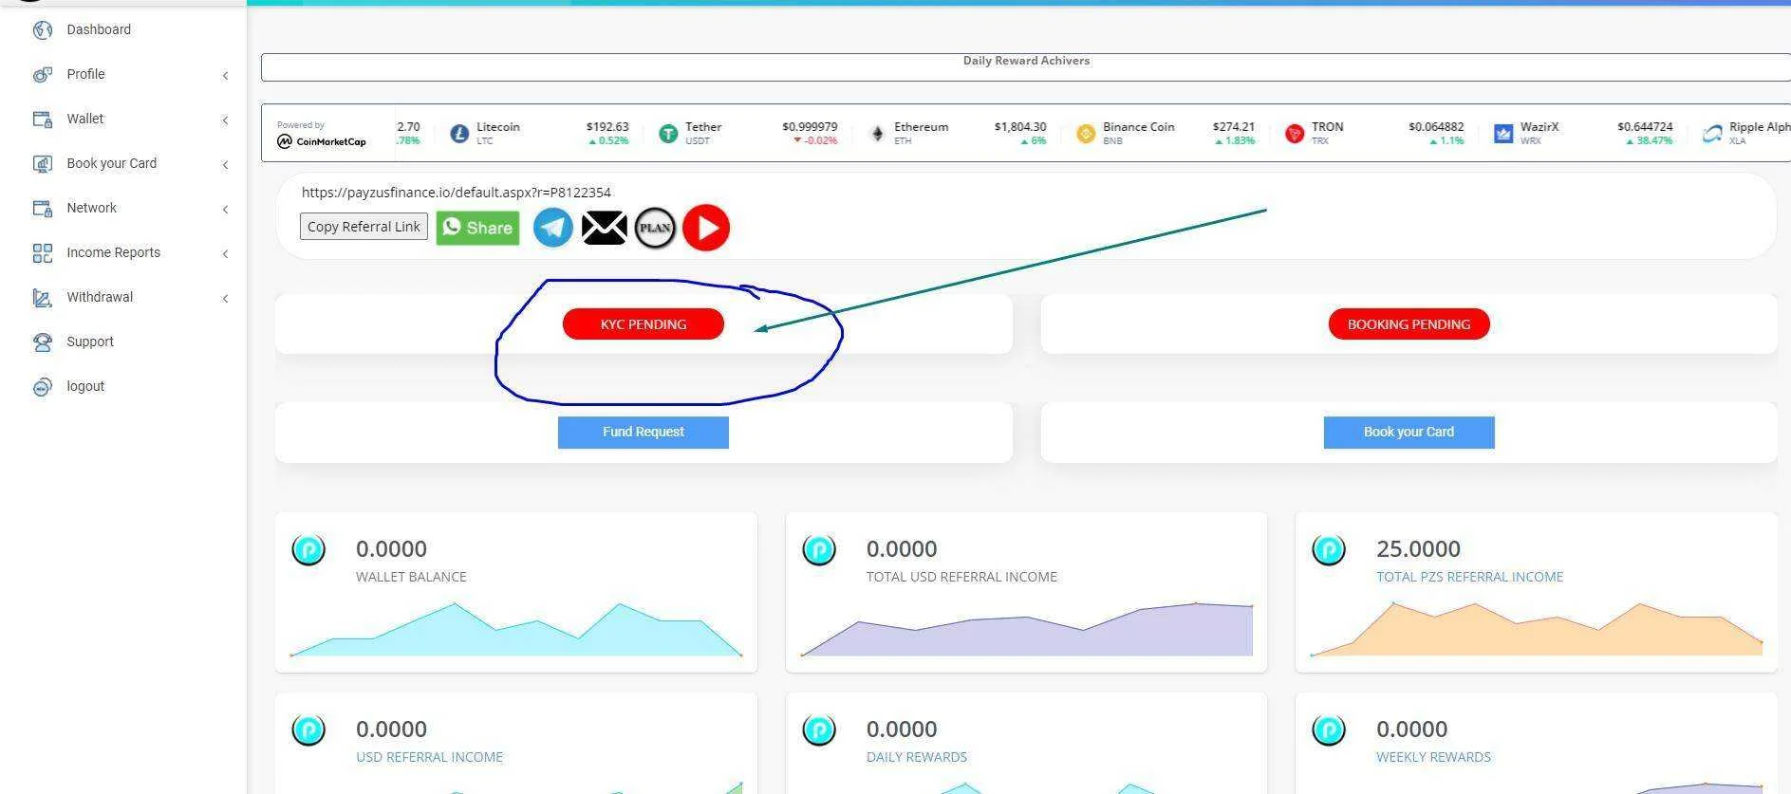Click the Ripple Alpha icon in ticker
Screen dimensions: 1791x794
tap(1712, 134)
